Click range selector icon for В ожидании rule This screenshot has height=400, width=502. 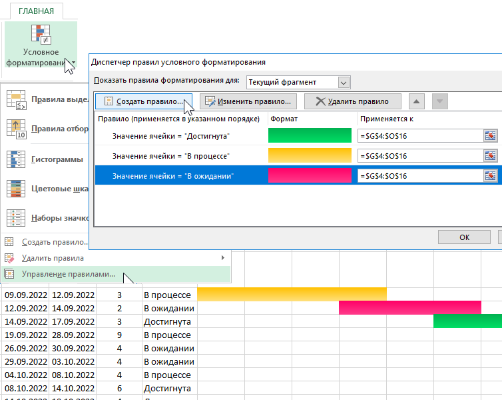tap(491, 175)
